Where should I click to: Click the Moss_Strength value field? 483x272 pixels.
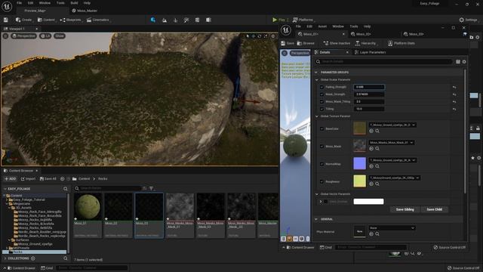[x=369, y=94]
